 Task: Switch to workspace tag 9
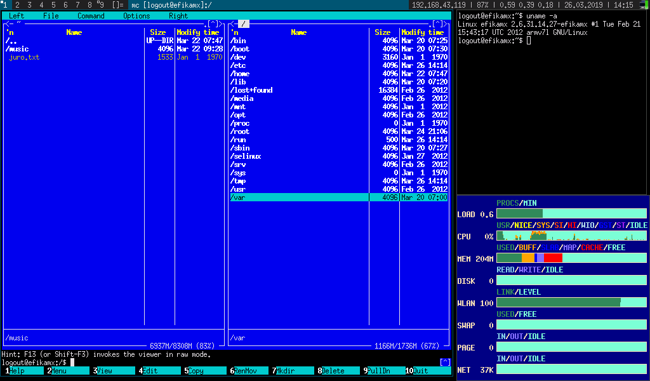coord(102,5)
